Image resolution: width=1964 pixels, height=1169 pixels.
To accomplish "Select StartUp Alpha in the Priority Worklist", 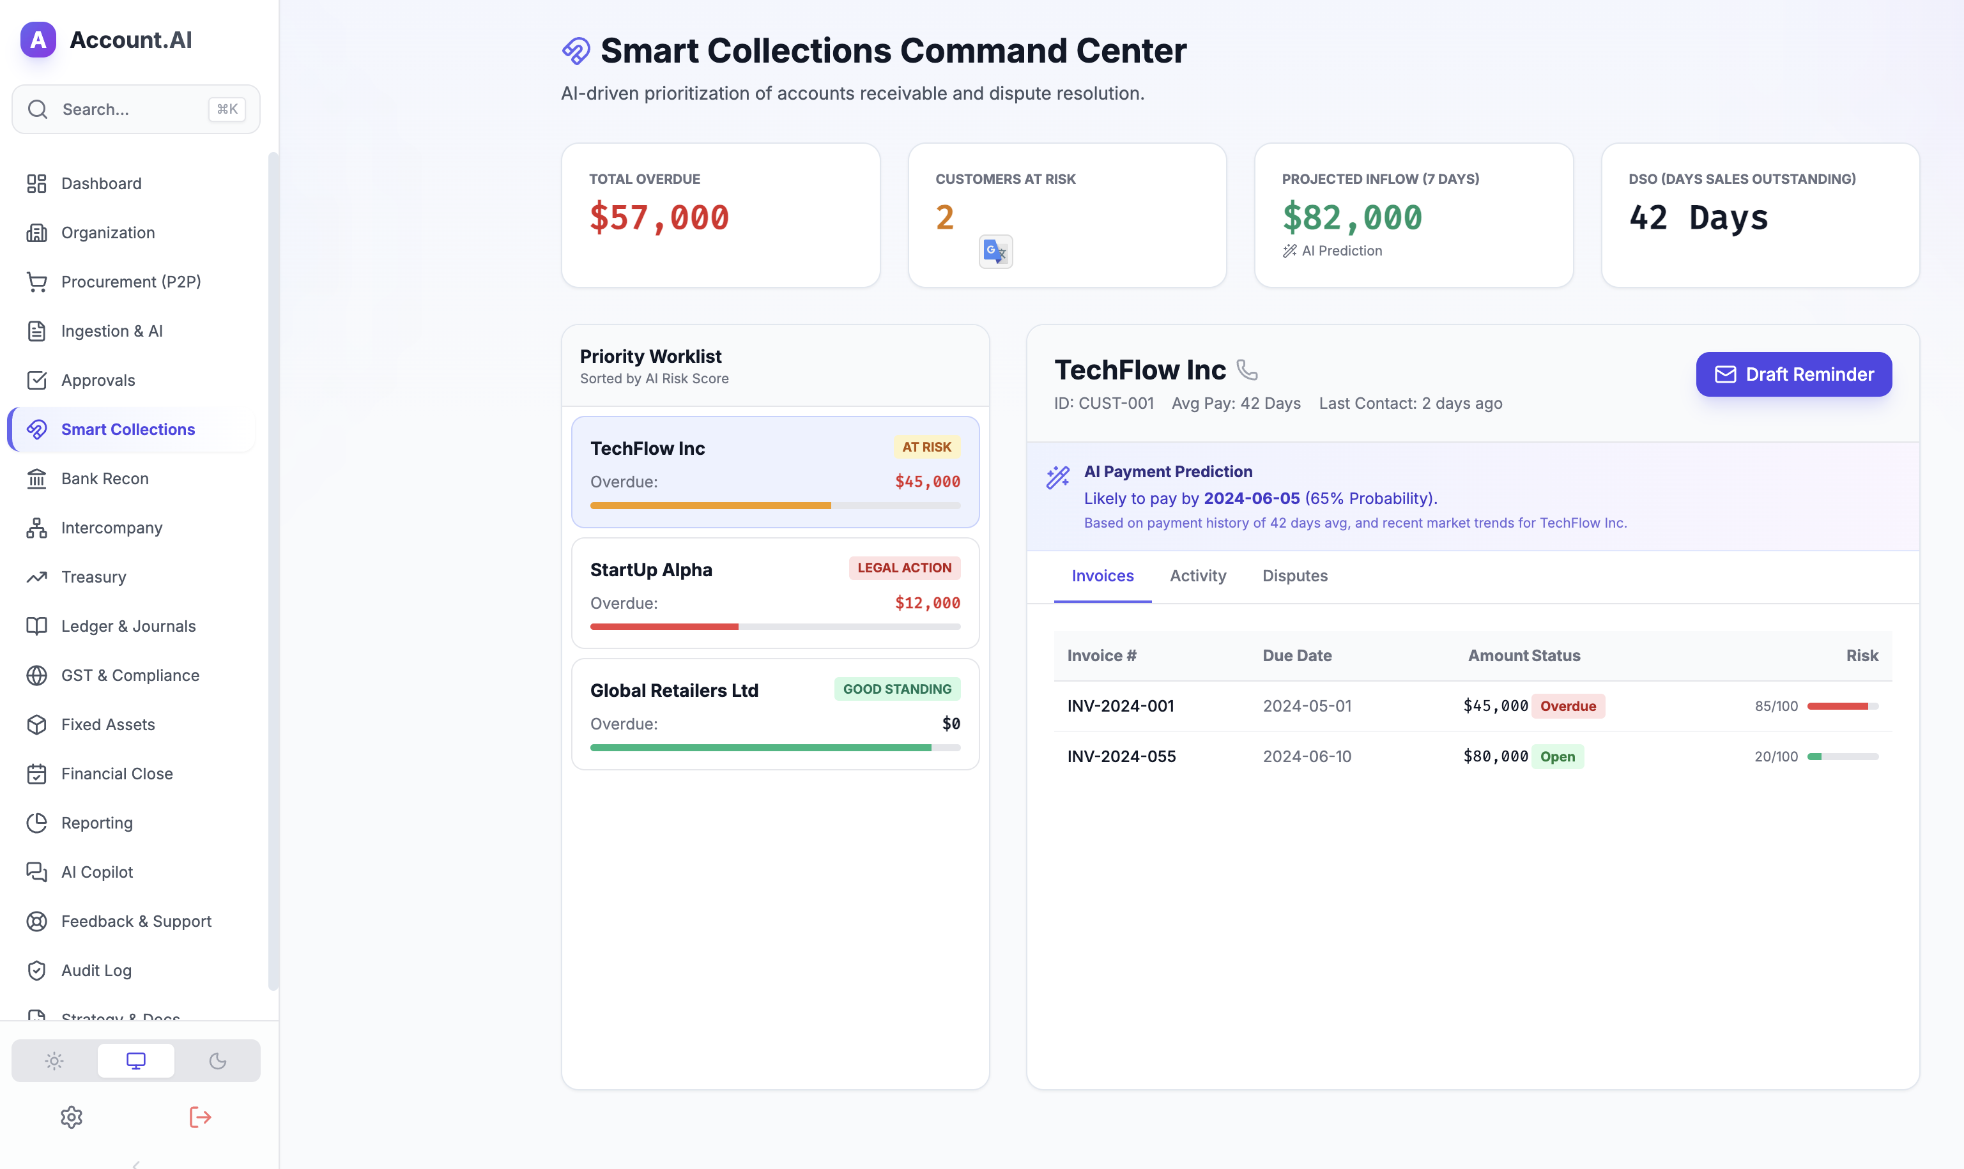I will (x=774, y=592).
